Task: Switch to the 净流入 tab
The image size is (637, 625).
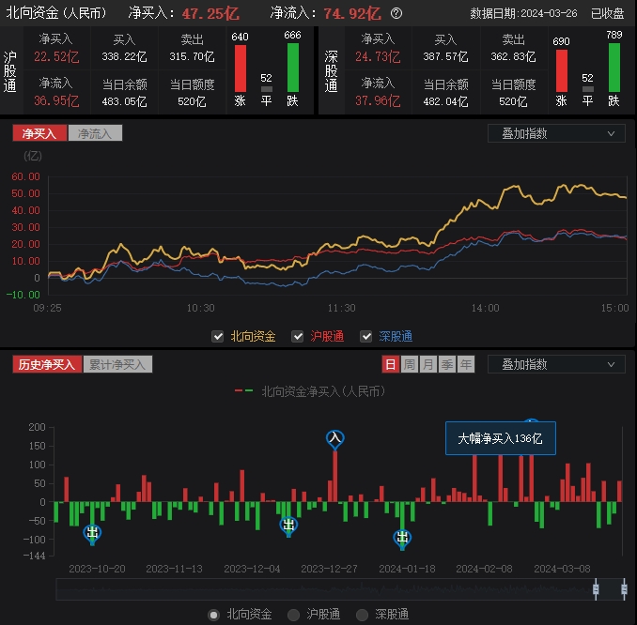Action: pos(95,133)
